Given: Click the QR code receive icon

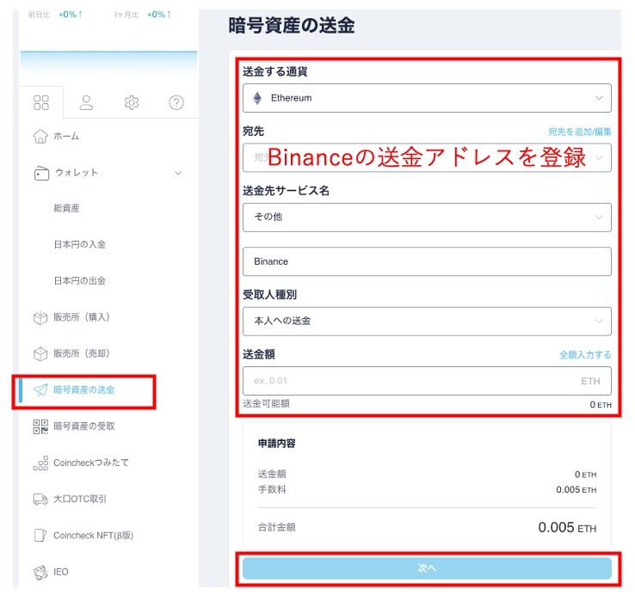Looking at the screenshot, I should (x=40, y=426).
